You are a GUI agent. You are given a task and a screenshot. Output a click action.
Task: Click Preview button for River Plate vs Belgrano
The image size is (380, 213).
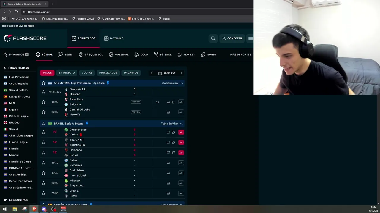click(x=136, y=102)
